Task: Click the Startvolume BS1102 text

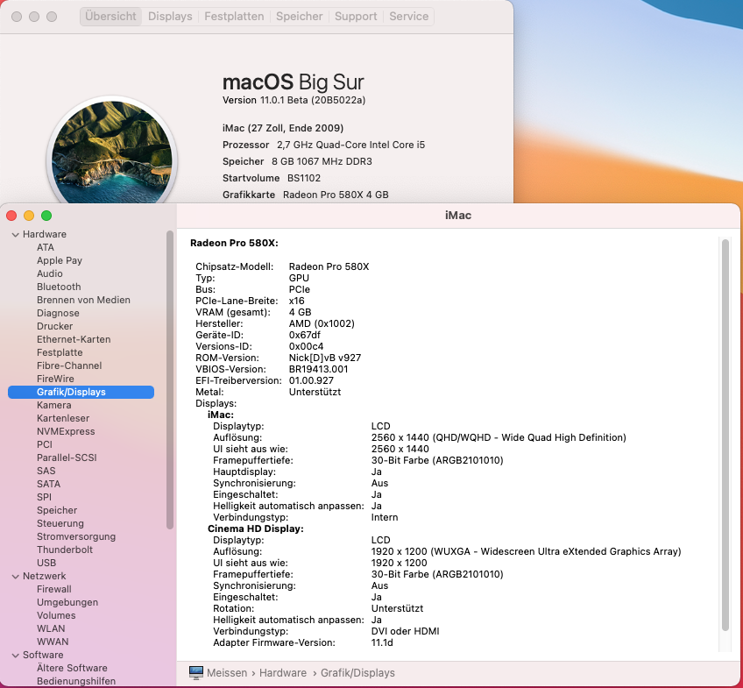Action: click(x=272, y=178)
